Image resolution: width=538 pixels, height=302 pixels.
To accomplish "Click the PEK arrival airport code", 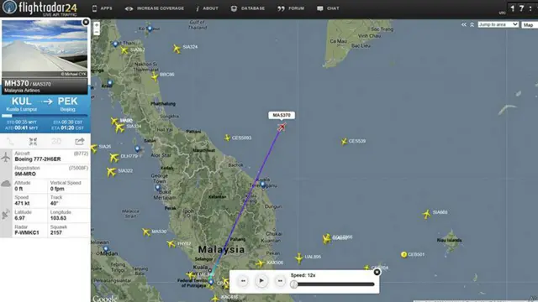I will [x=67, y=102].
